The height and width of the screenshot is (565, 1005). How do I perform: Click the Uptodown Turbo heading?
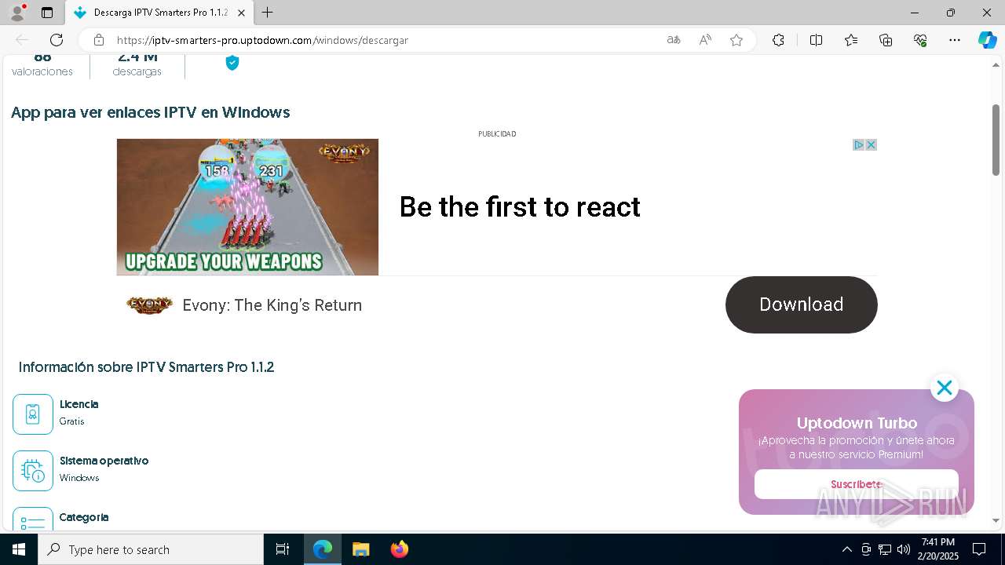click(x=857, y=423)
